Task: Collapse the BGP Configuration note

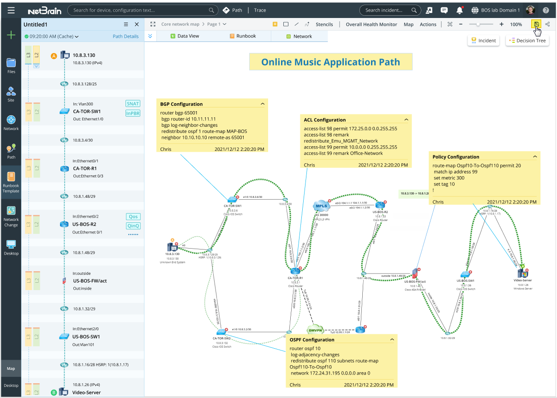Action: (263, 104)
